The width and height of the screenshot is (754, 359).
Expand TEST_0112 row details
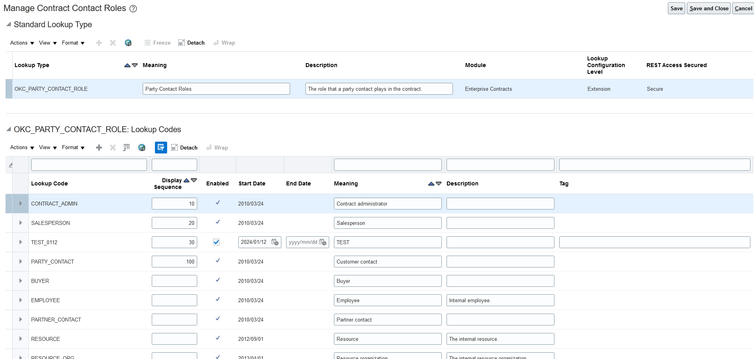coord(21,242)
